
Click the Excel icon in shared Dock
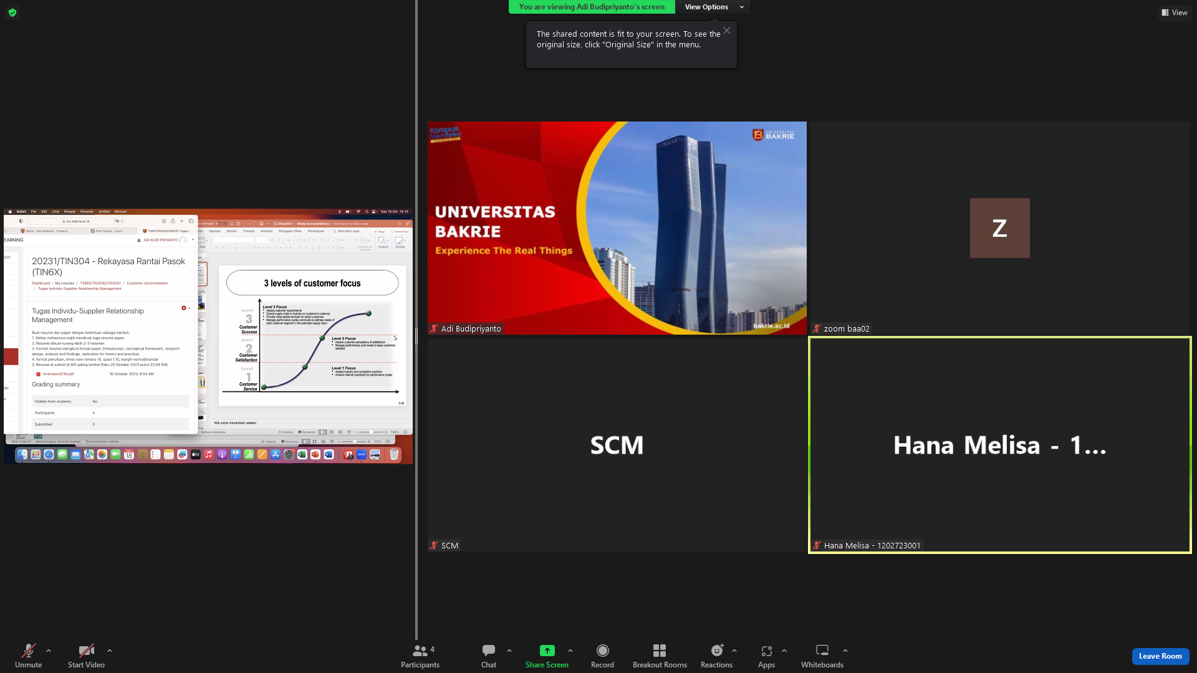(x=302, y=455)
